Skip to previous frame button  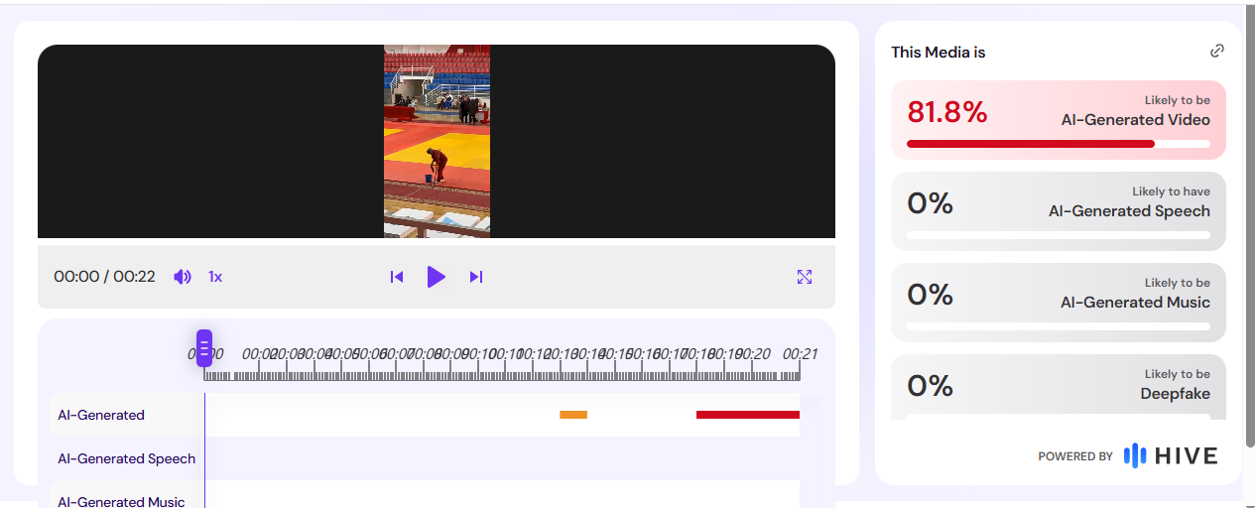pyautogui.click(x=397, y=277)
